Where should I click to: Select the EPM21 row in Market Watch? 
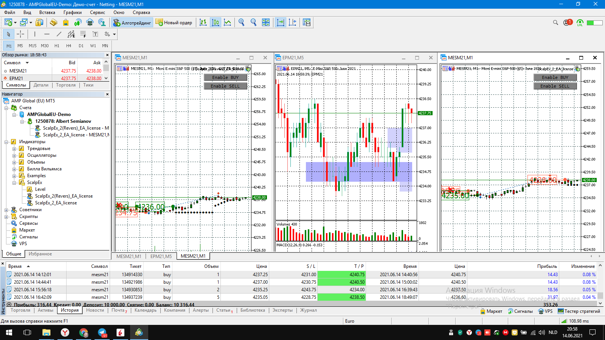pyautogui.click(x=53, y=78)
